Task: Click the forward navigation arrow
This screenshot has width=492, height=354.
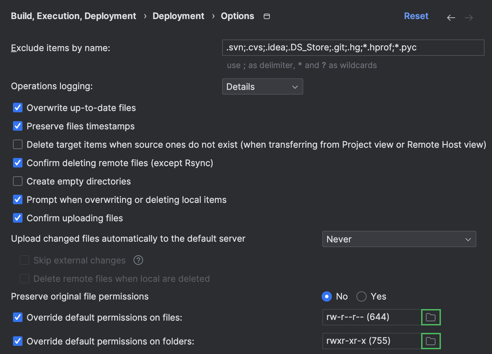Action: coord(468,17)
